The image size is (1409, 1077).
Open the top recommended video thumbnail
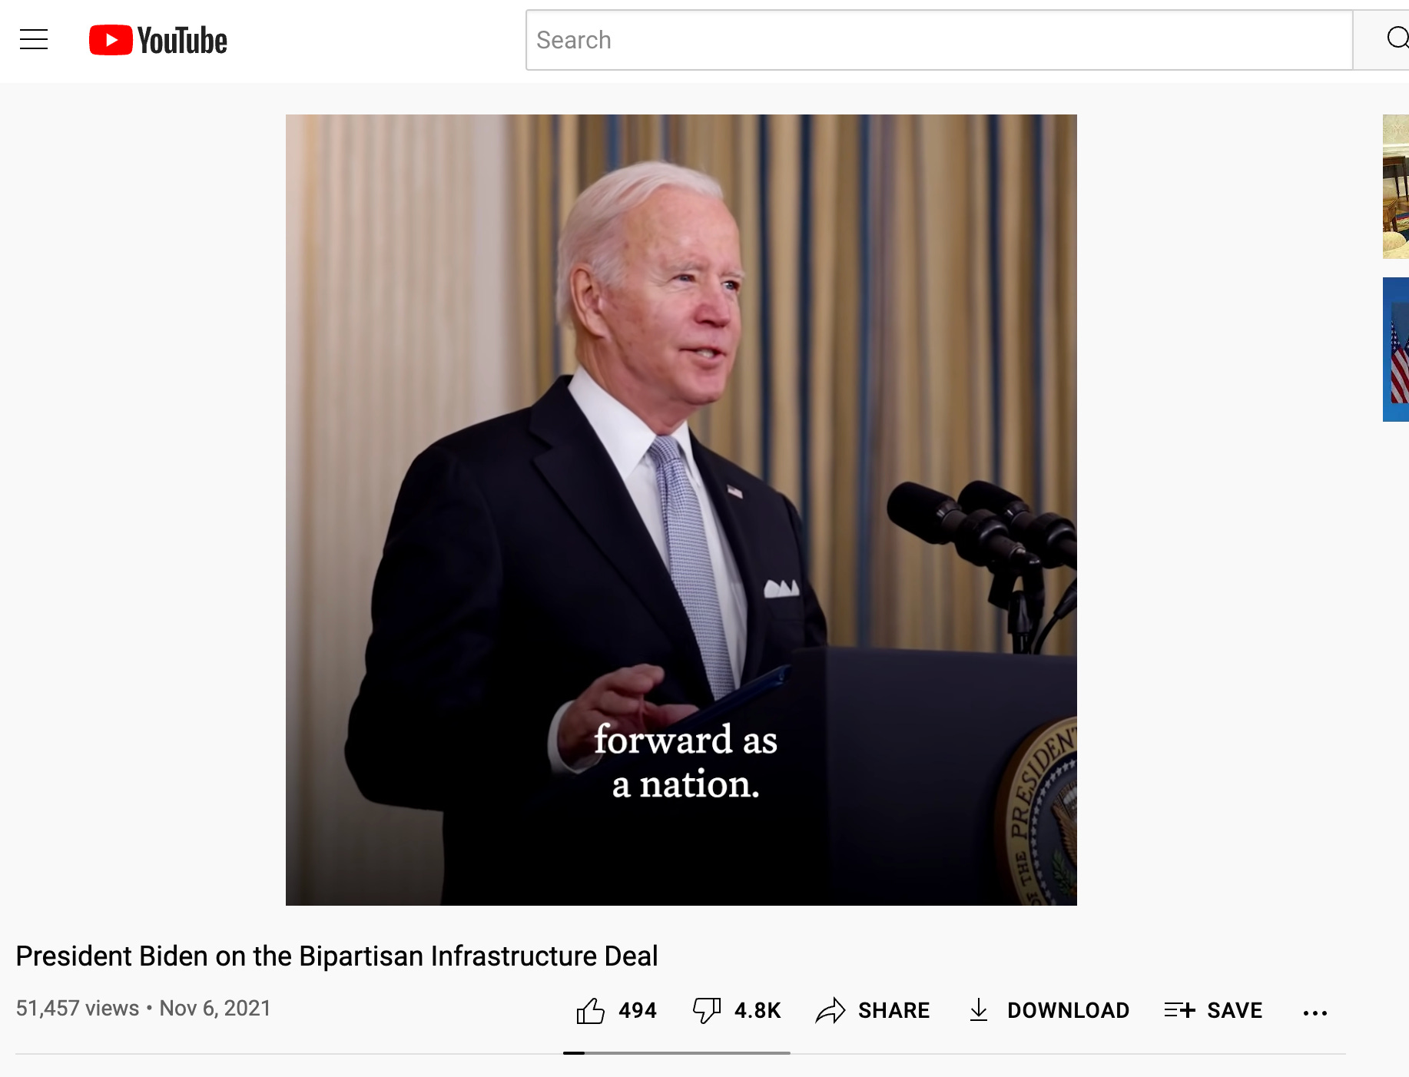pyautogui.click(x=1396, y=187)
